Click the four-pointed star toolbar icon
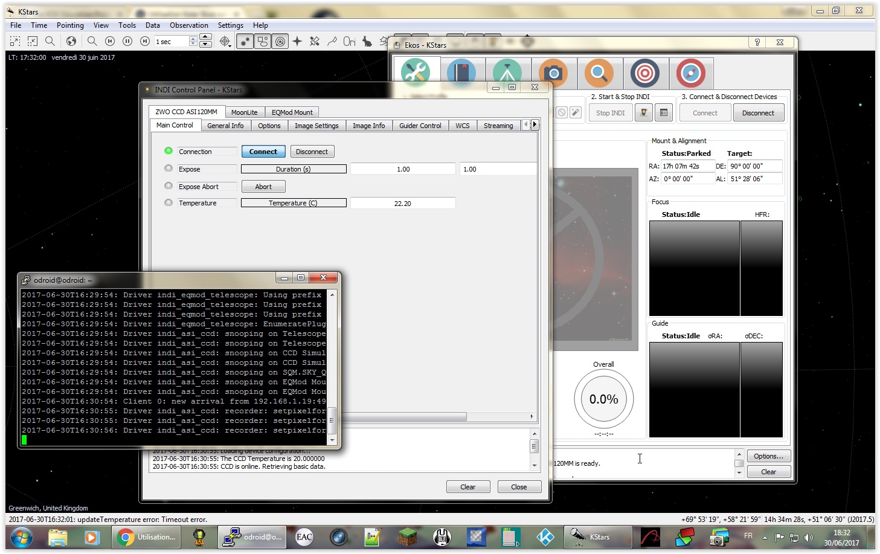The image size is (880, 554). coord(297,41)
